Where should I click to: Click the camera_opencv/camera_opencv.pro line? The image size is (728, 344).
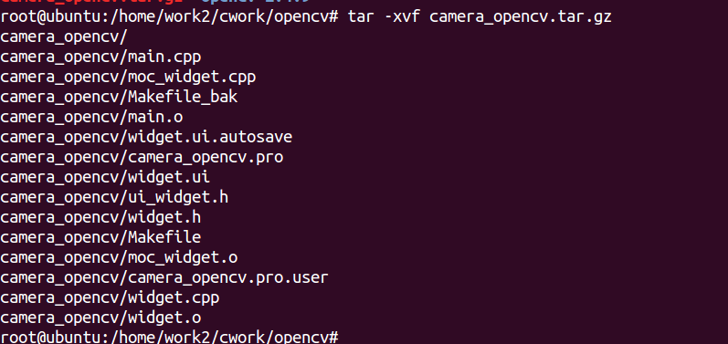(142, 158)
